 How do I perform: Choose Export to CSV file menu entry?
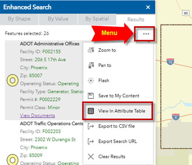pos(118,126)
